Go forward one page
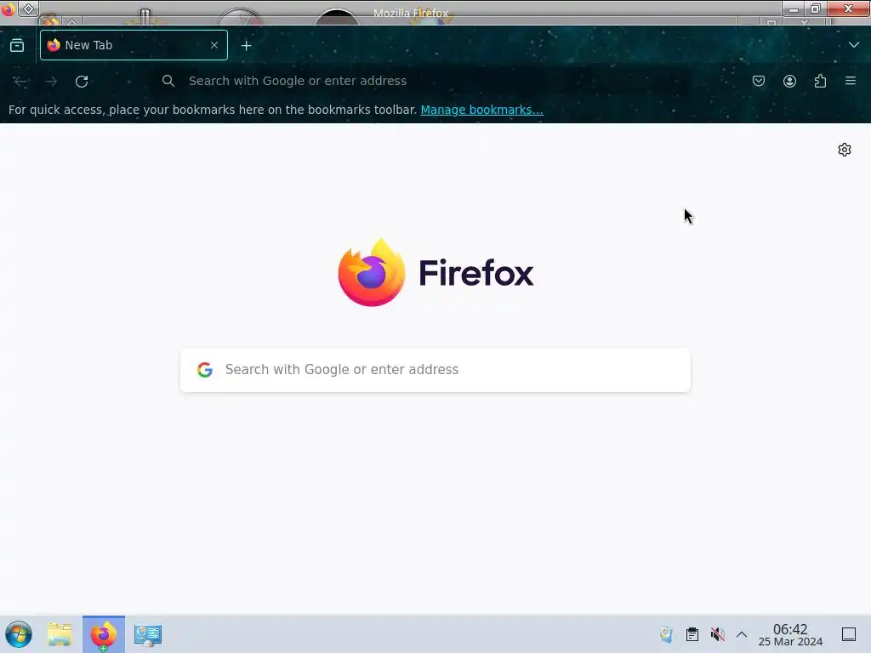Viewport: 871px width, 653px height. tap(51, 81)
